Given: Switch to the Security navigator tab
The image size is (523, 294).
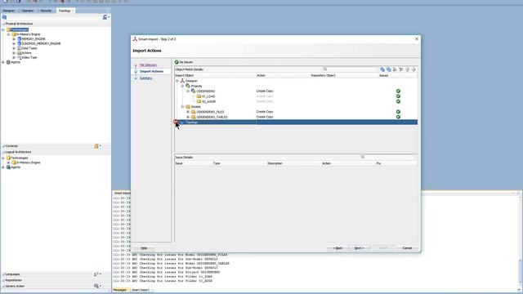Looking at the screenshot, I should [46, 11].
